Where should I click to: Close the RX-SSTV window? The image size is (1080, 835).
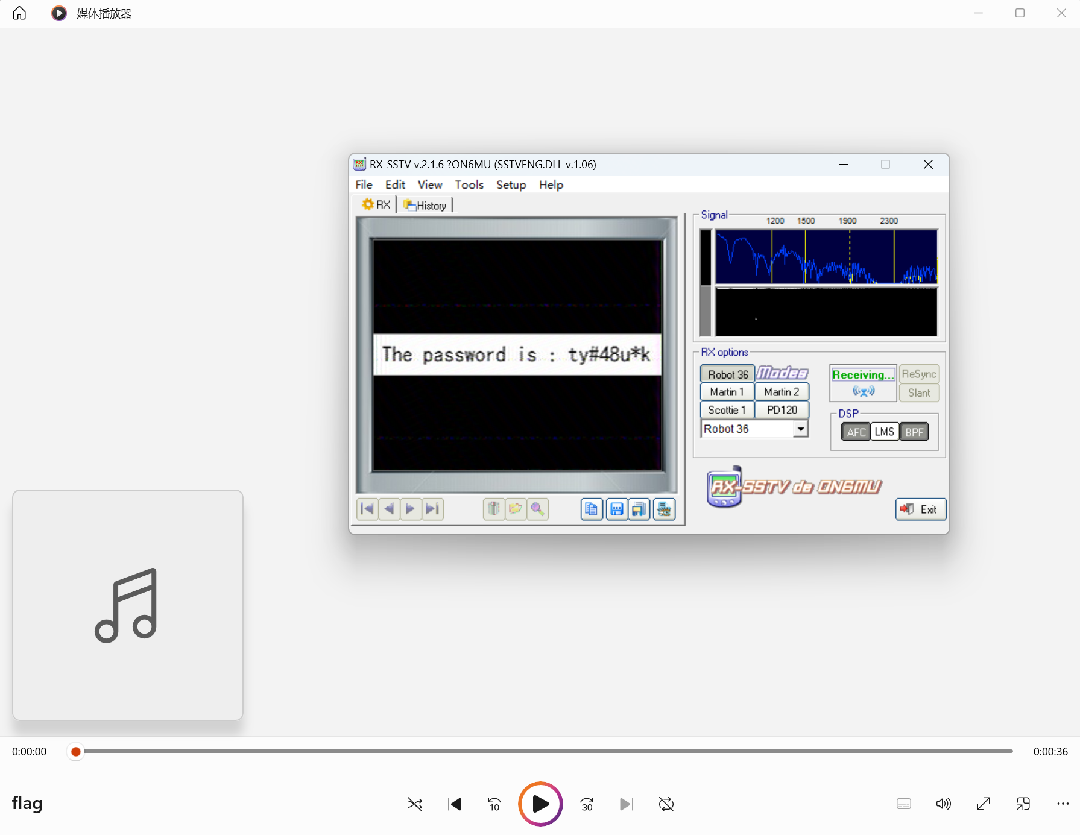pyautogui.click(x=928, y=164)
